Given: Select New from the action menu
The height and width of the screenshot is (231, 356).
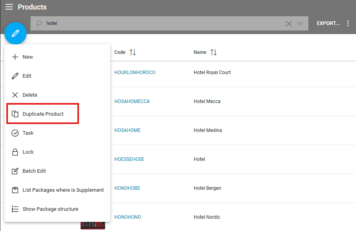Looking at the screenshot, I should (28, 57).
